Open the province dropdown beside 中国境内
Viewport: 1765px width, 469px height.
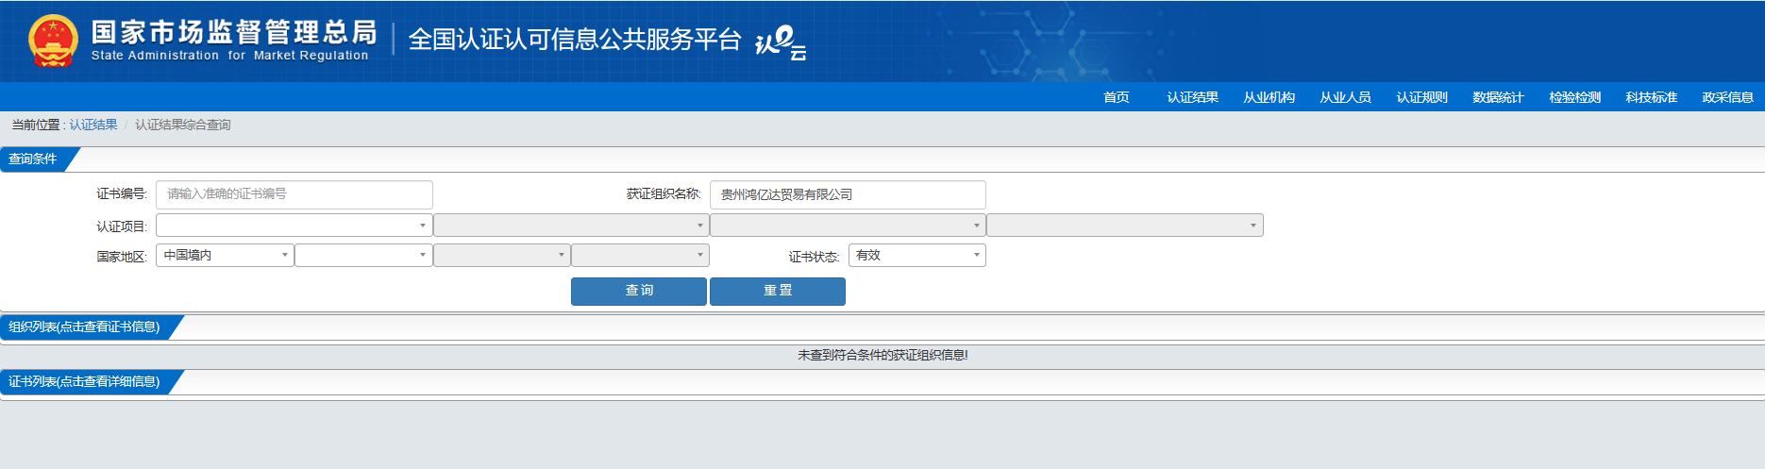[x=363, y=256]
